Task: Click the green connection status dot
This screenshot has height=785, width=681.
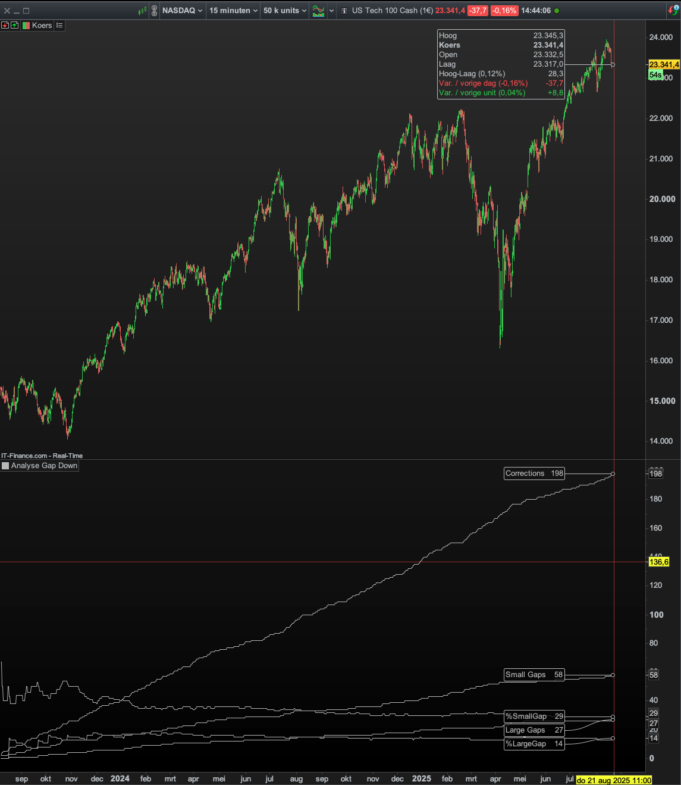Action: pos(556,11)
